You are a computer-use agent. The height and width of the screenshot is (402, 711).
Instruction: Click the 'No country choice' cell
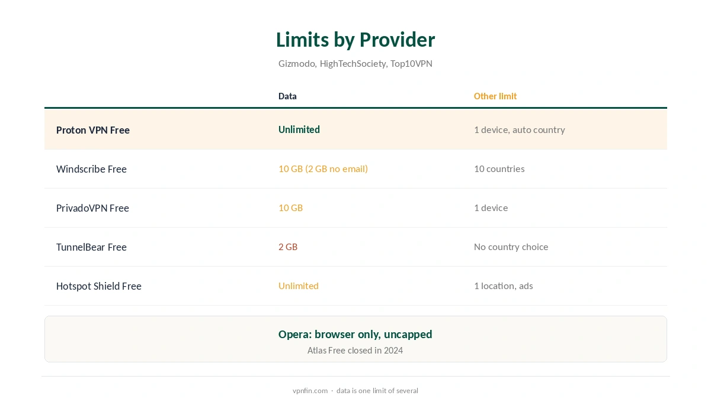[x=511, y=247]
